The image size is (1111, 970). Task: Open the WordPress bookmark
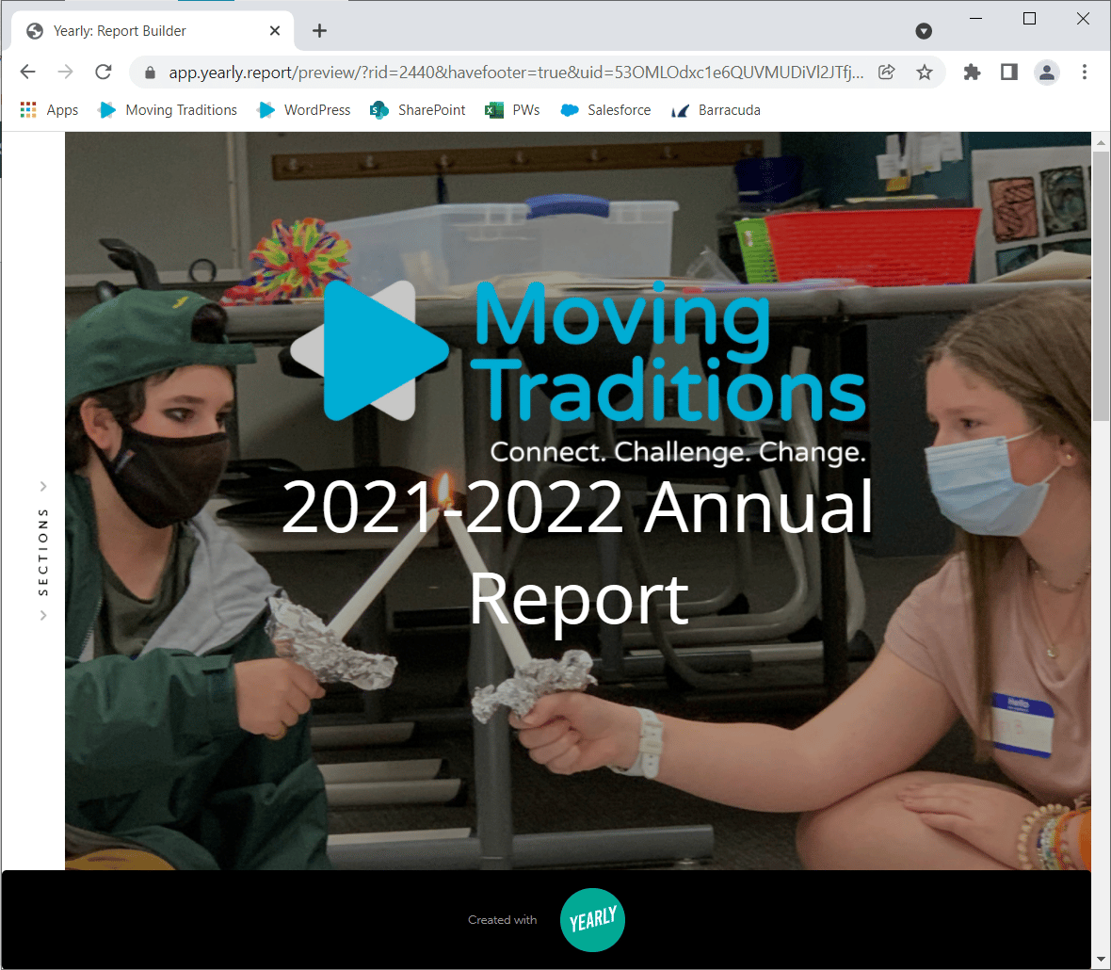pyautogui.click(x=304, y=110)
